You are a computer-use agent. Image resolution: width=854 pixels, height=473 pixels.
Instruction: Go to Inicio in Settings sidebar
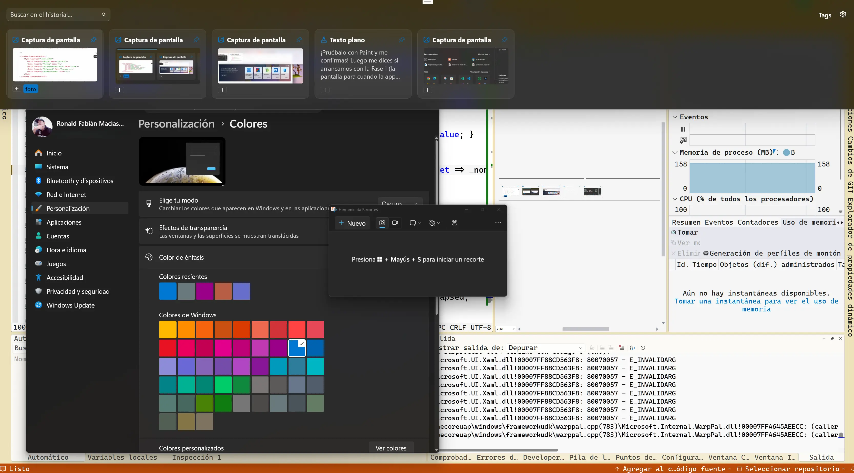(x=80, y=153)
